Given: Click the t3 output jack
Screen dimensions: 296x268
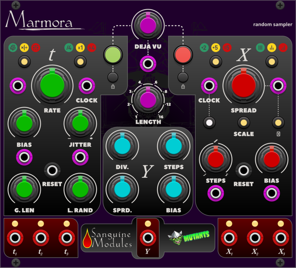Looking at the screenshot, I should click(67, 238).
